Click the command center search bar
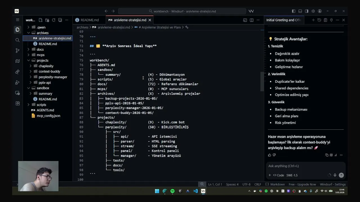Screen dimensions: 360x202 click(182, 11)
